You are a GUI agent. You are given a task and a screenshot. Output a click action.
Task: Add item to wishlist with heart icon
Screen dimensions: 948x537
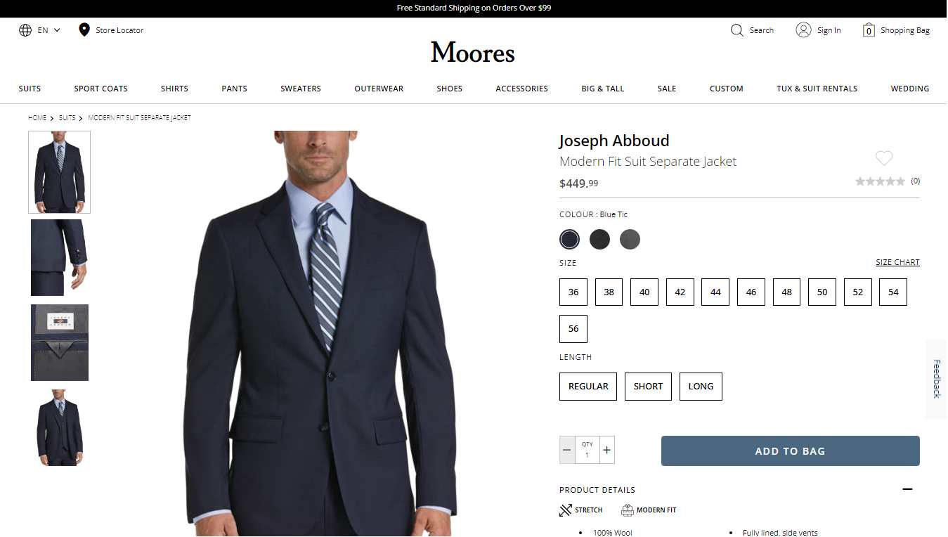pyautogui.click(x=884, y=158)
